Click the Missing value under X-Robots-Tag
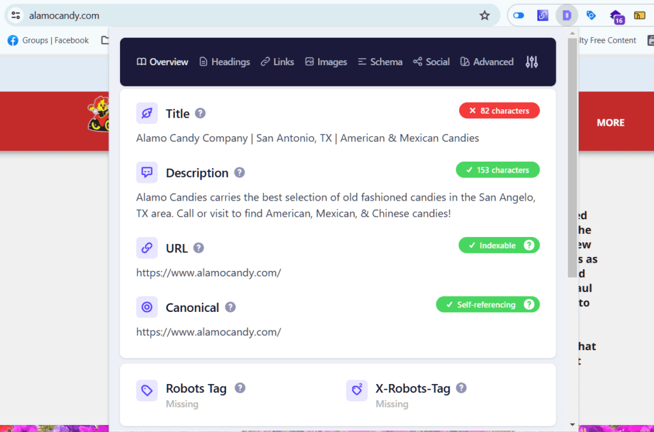Image resolution: width=654 pixels, height=432 pixels. coord(392,404)
